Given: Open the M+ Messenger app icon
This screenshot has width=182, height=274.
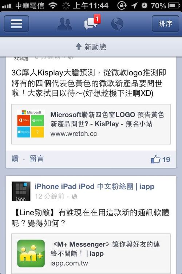Looking at the screenshot, I should [x=31, y=254].
